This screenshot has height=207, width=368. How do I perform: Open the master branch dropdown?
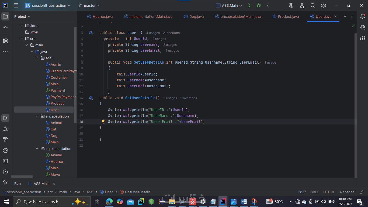[x=89, y=5]
